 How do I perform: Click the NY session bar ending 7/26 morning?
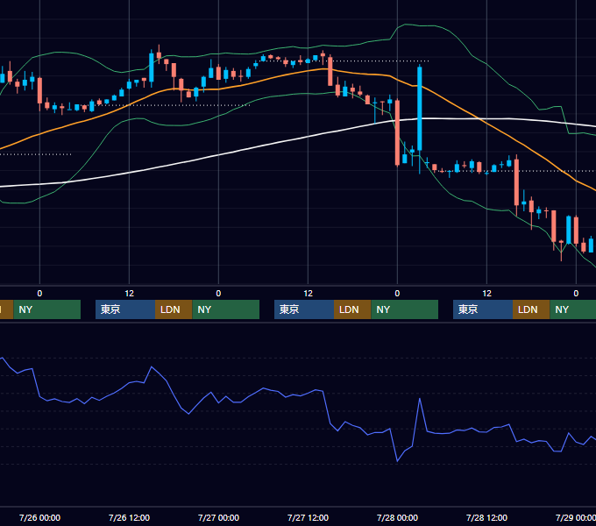coord(47,309)
